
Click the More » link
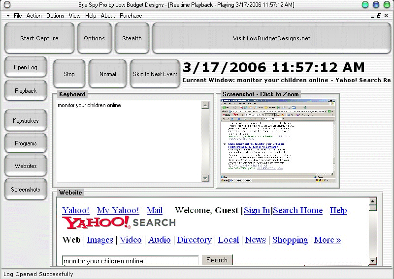328,240
